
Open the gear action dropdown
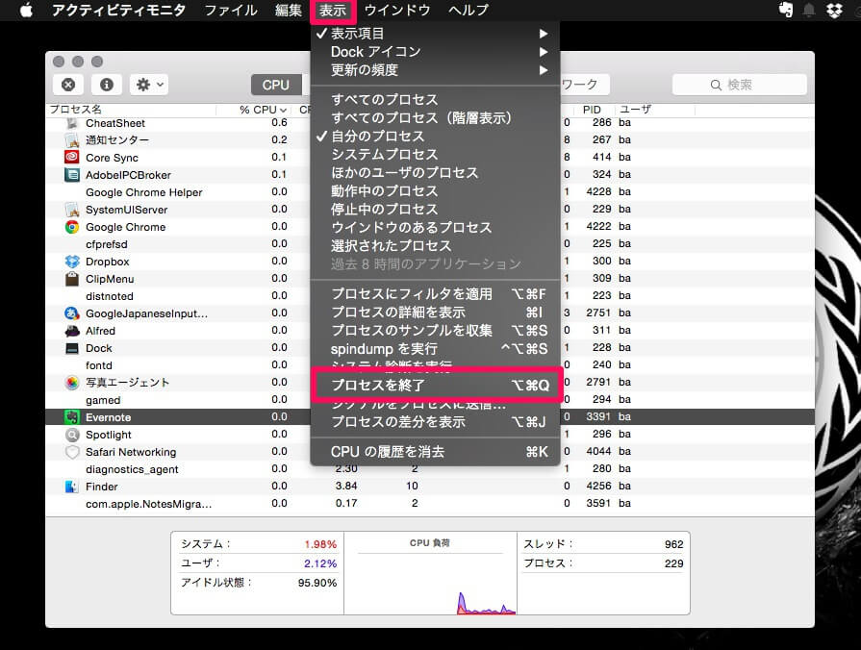(149, 85)
